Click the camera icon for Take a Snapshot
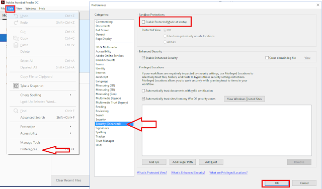Image resolution: width=322 pixels, height=189 pixels. pyautogui.click(x=16, y=86)
